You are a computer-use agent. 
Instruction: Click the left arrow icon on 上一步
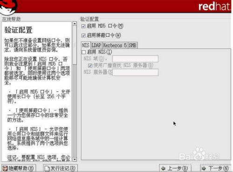(163, 168)
